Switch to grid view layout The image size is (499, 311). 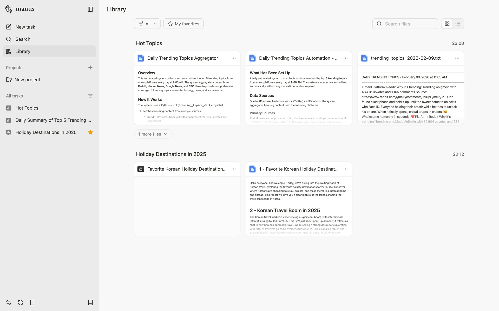447,24
